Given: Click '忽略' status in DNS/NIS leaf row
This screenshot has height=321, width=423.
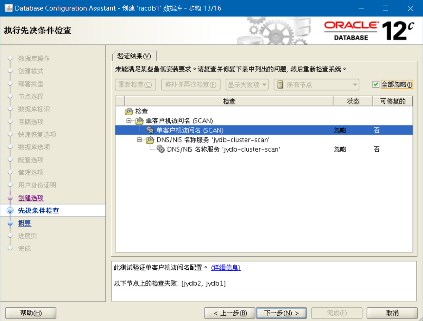Looking at the screenshot, I should click(340, 149).
